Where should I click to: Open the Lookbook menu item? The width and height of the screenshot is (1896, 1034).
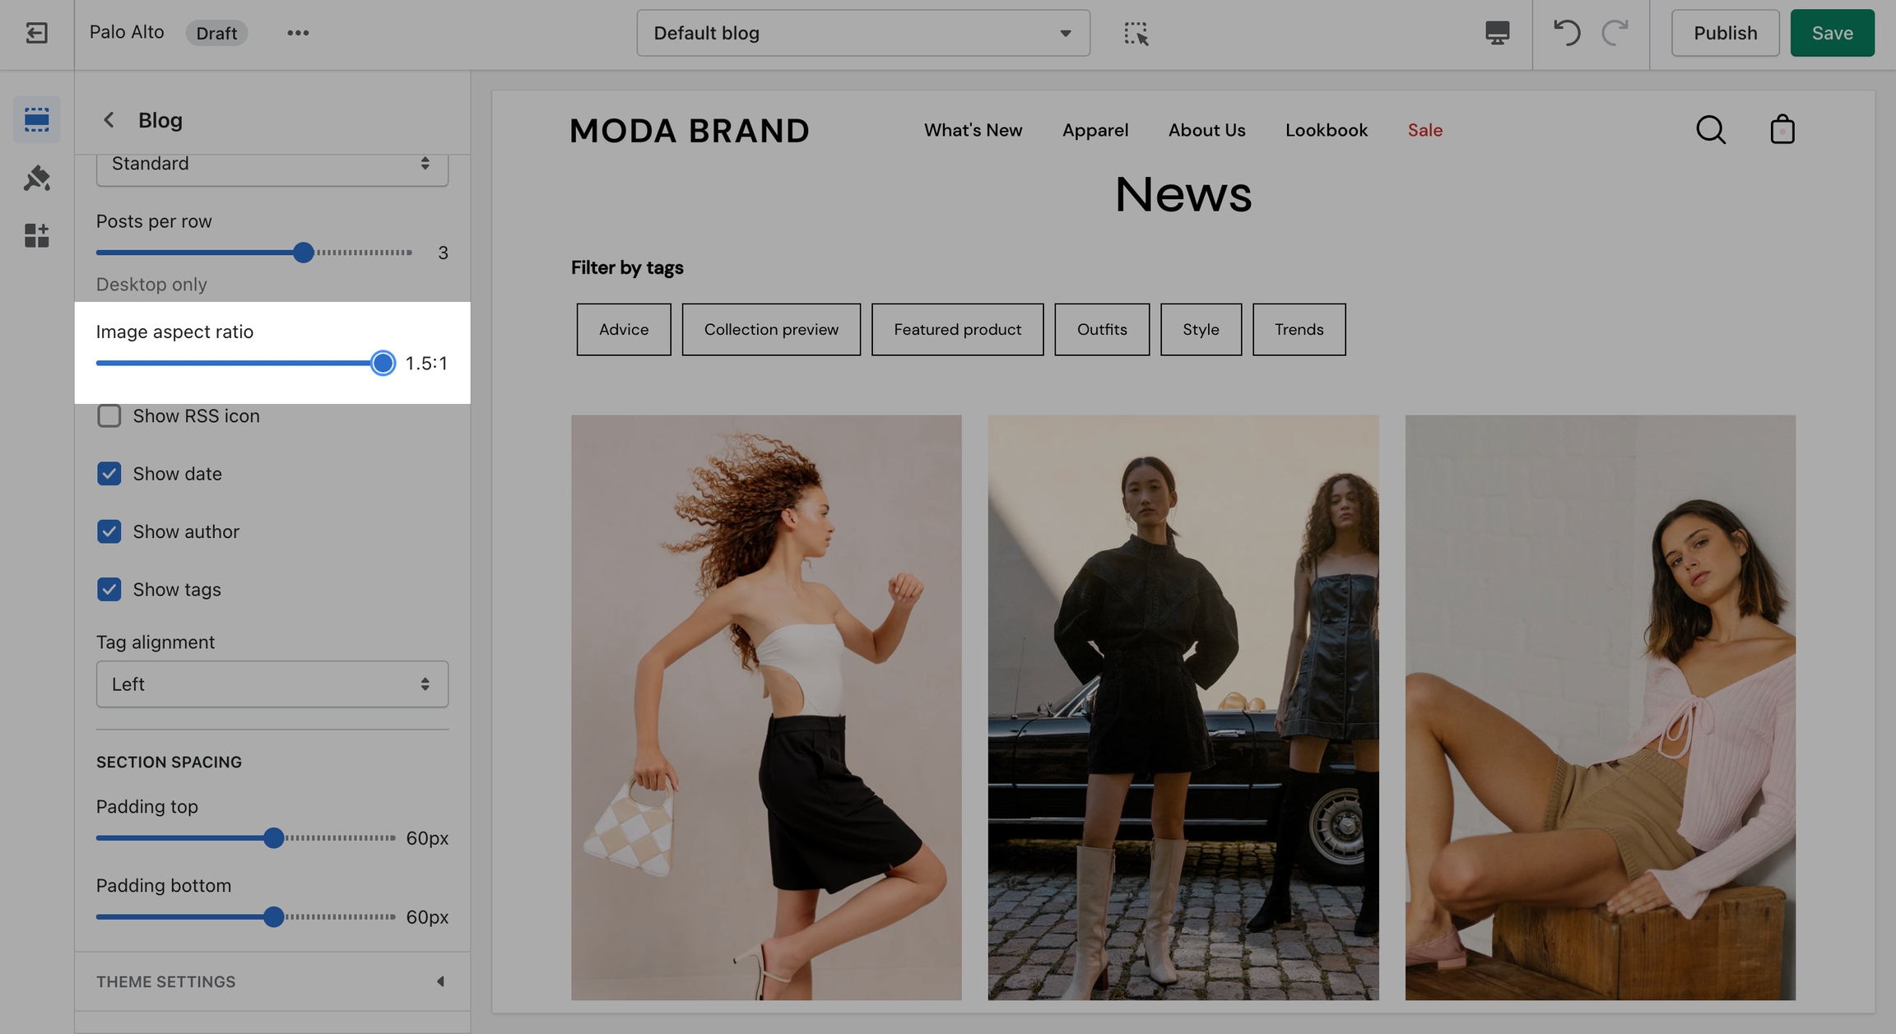click(x=1326, y=130)
